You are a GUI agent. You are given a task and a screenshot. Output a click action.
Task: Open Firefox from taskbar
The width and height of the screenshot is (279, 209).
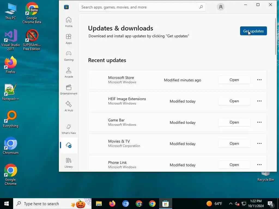tap(112, 204)
